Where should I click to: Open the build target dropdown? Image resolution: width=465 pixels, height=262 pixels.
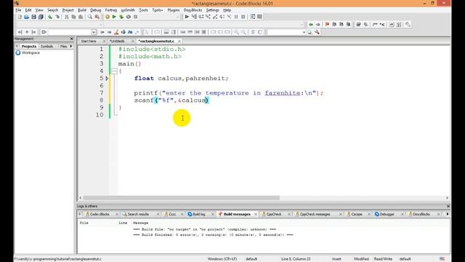tap(177, 17)
